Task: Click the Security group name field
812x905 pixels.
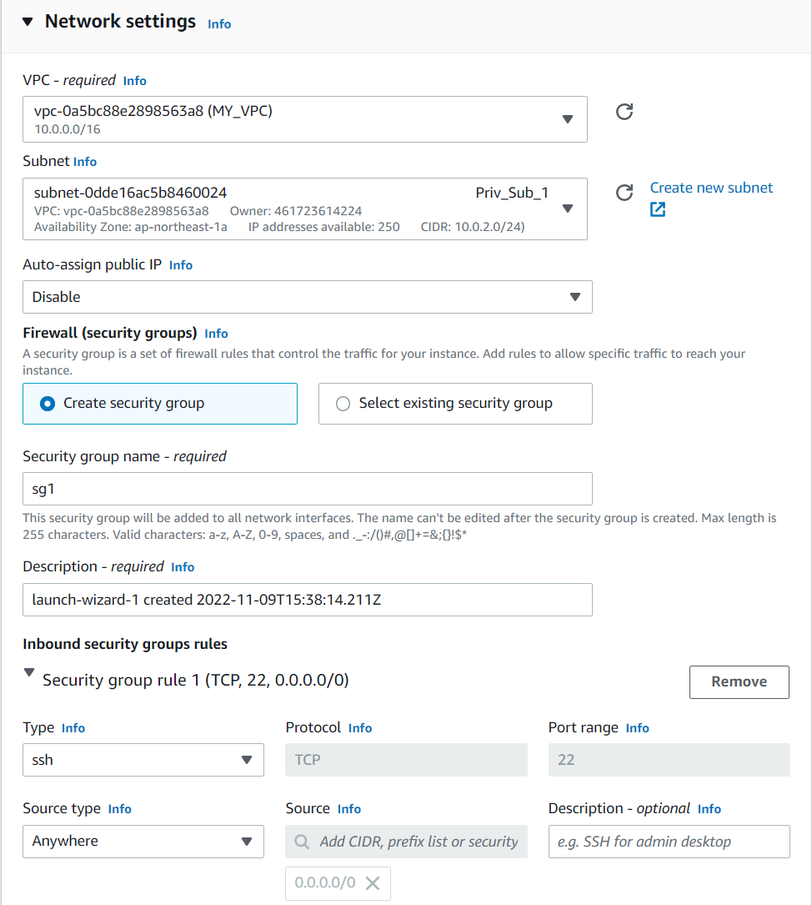Action: click(308, 489)
